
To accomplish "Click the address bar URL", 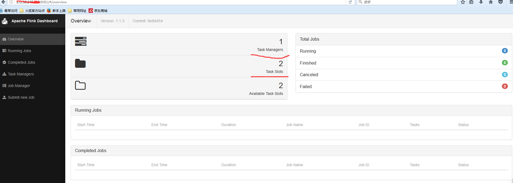I will 41,2.
